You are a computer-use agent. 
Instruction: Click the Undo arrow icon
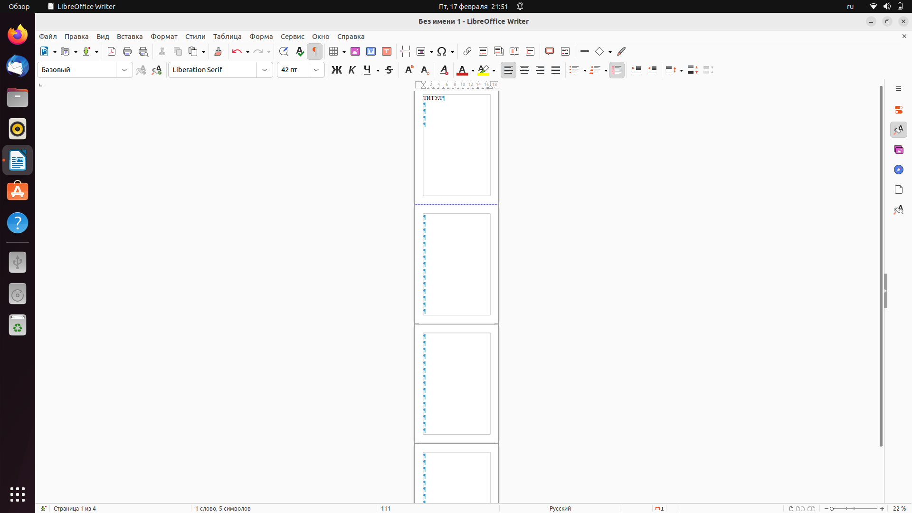(237, 51)
